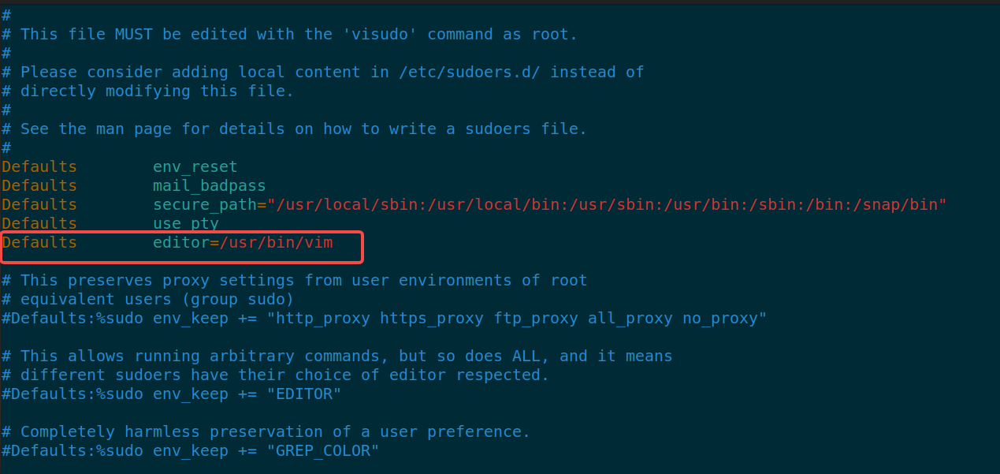
Task: Click the Defaults keyword before editor
Action: (39, 243)
